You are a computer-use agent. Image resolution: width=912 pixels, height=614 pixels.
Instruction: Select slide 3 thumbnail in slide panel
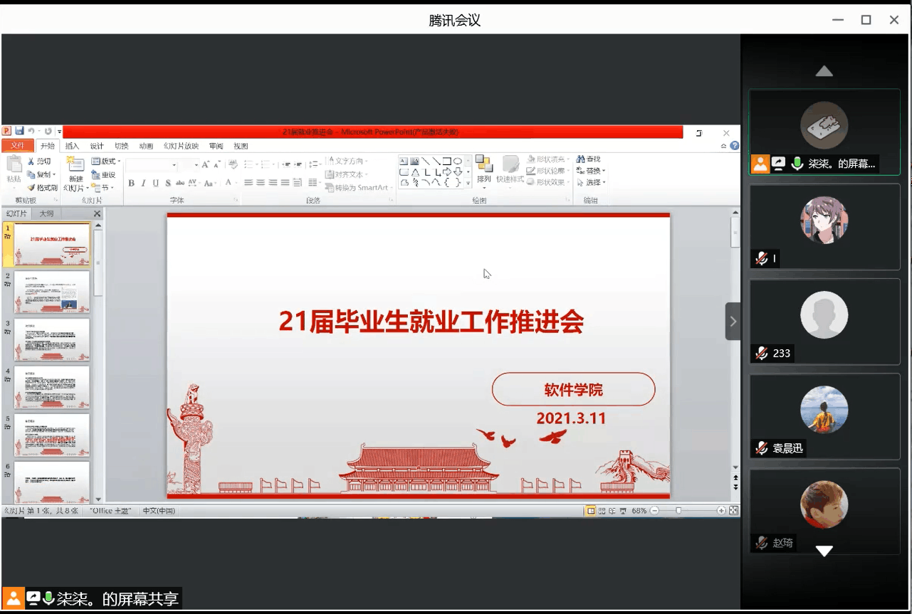[x=52, y=339]
